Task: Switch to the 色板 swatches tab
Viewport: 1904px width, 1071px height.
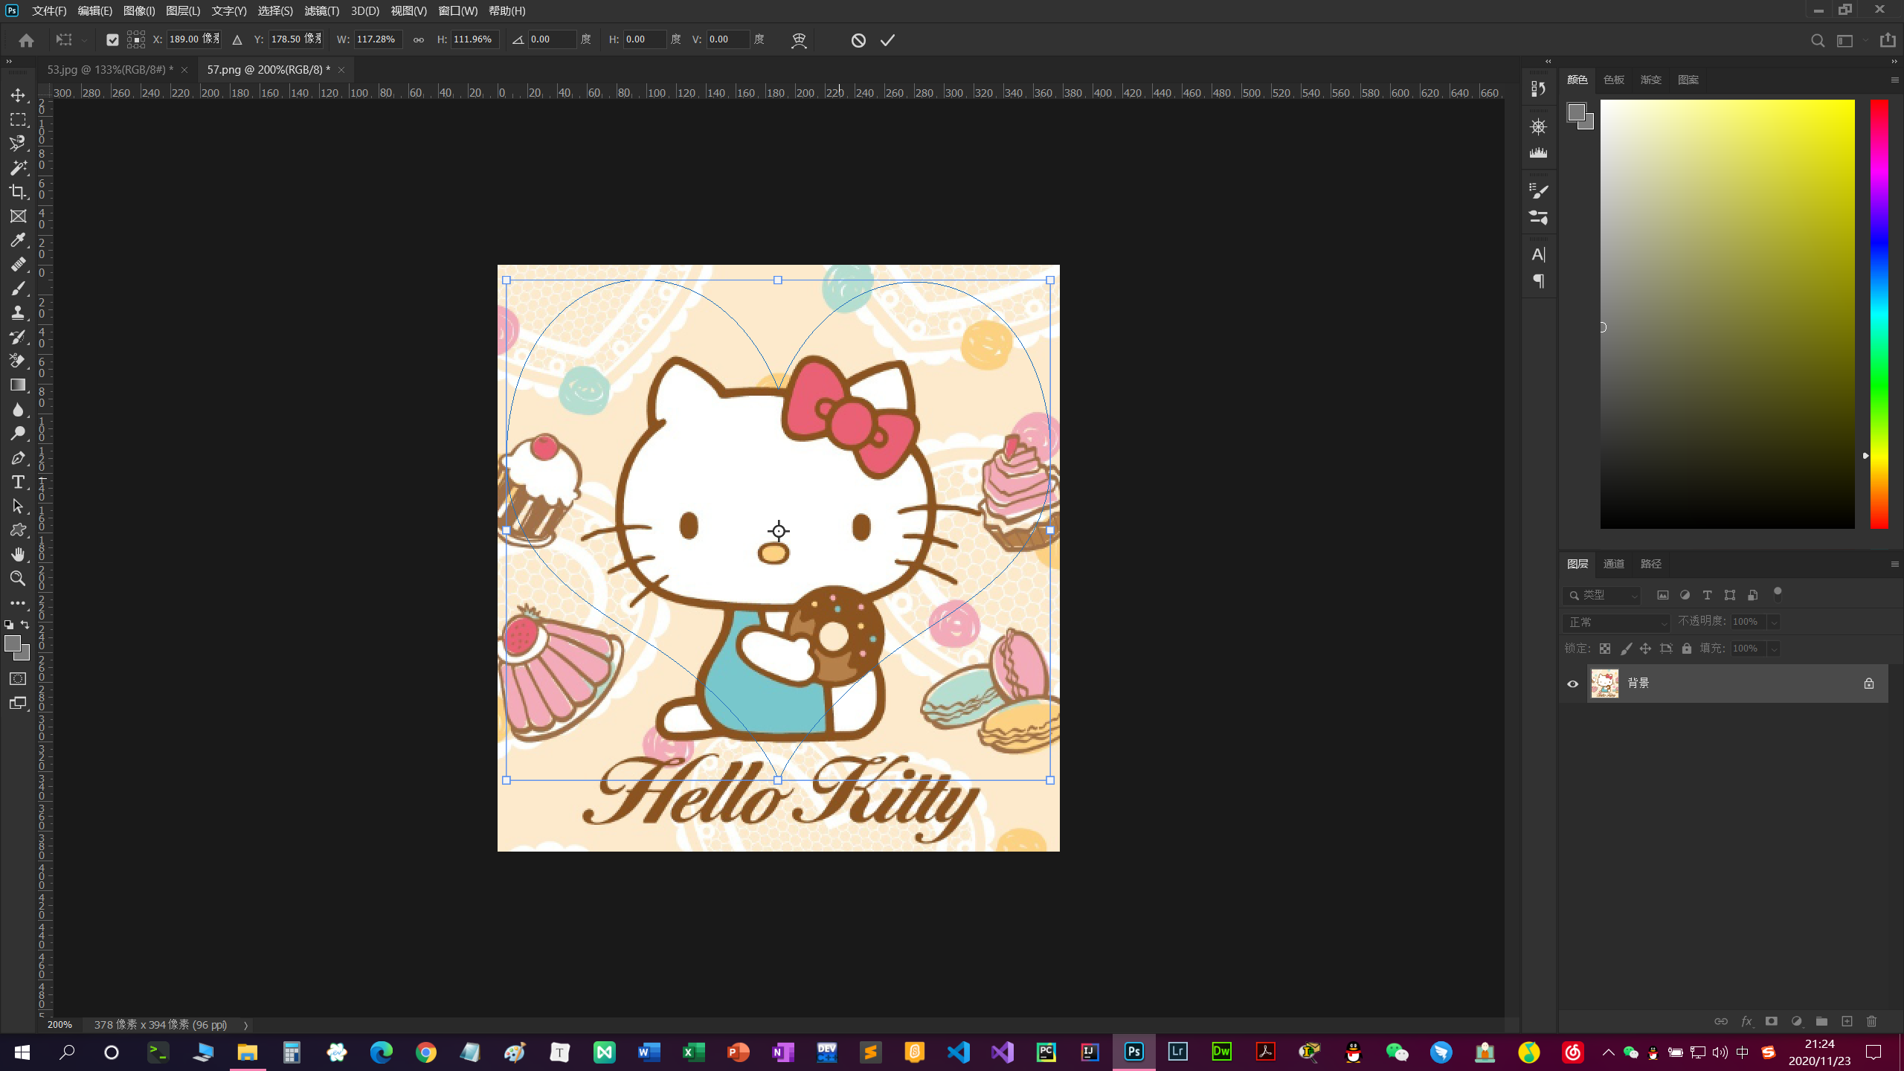Action: point(1613,80)
